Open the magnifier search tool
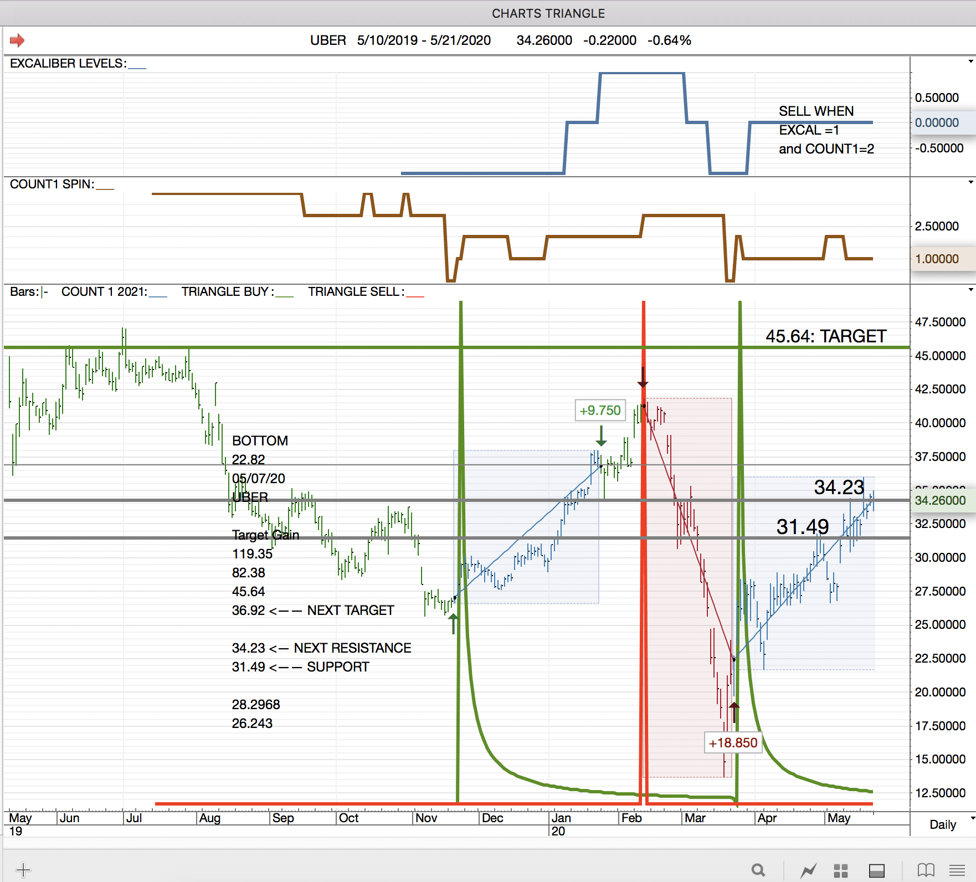This screenshot has height=882, width=976. click(758, 870)
